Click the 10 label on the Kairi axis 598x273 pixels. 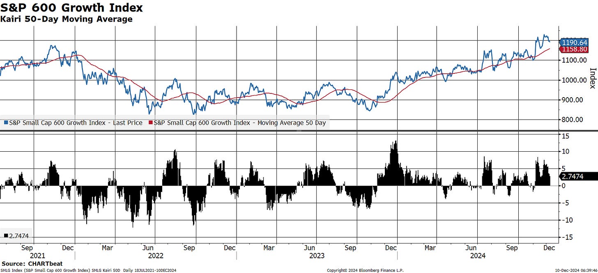(566, 152)
